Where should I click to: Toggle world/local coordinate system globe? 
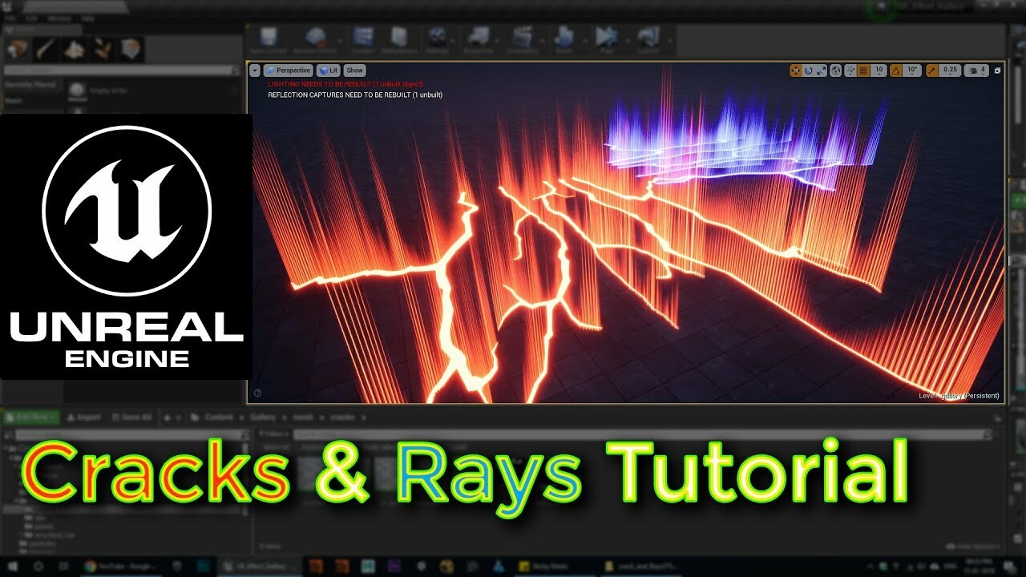pos(836,71)
